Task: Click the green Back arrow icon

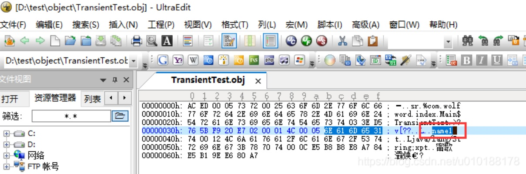Action: [25, 41]
